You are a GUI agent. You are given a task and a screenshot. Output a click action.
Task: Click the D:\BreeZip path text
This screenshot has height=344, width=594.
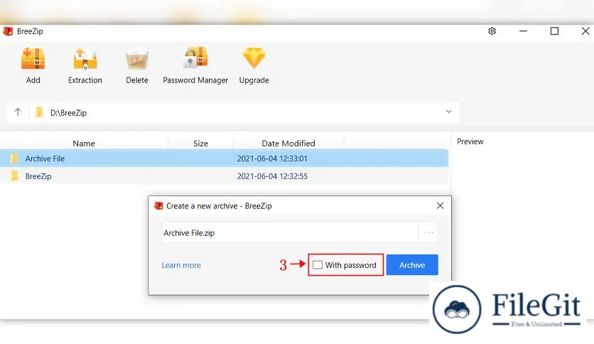pos(69,113)
